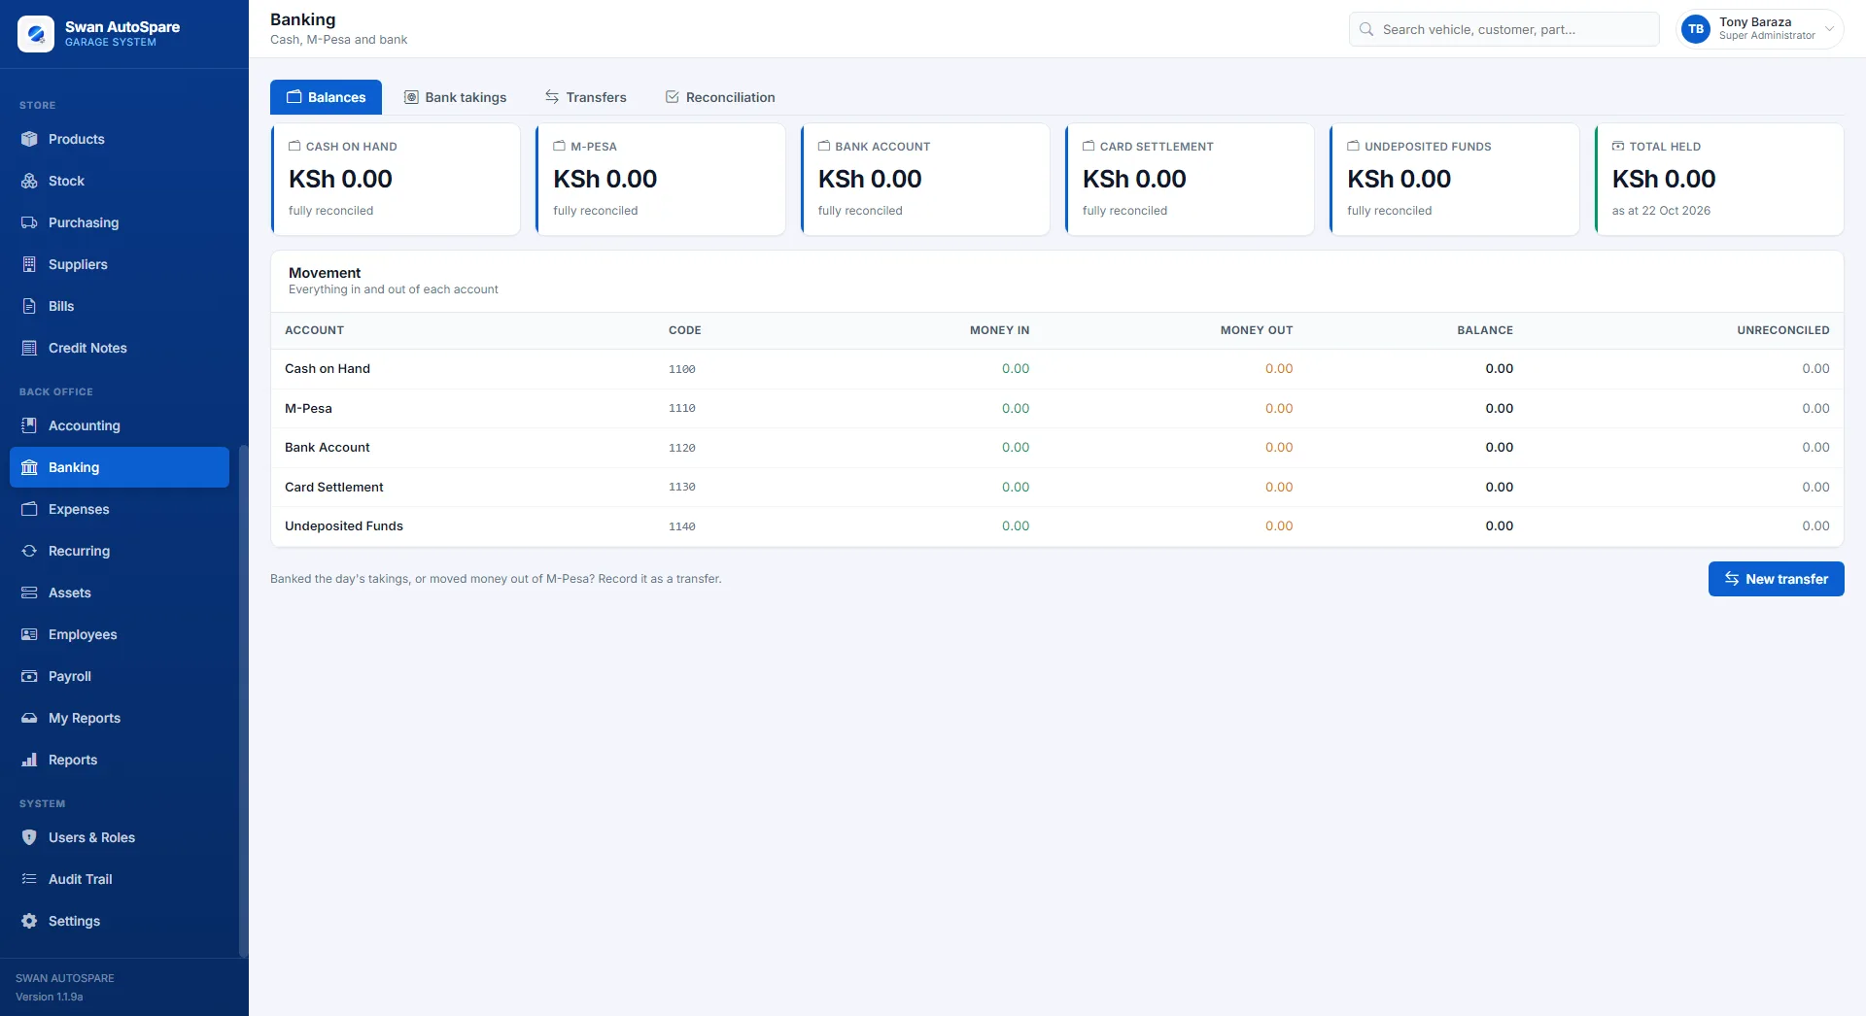
Task: Click the Employees ID card icon
Action: click(29, 634)
